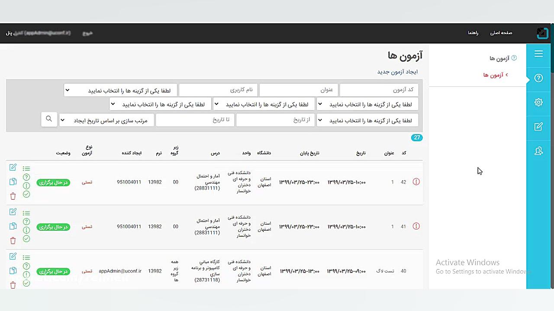Click the pencil edit icon in the blue sidebar
This screenshot has height=311, width=554.
click(538, 127)
